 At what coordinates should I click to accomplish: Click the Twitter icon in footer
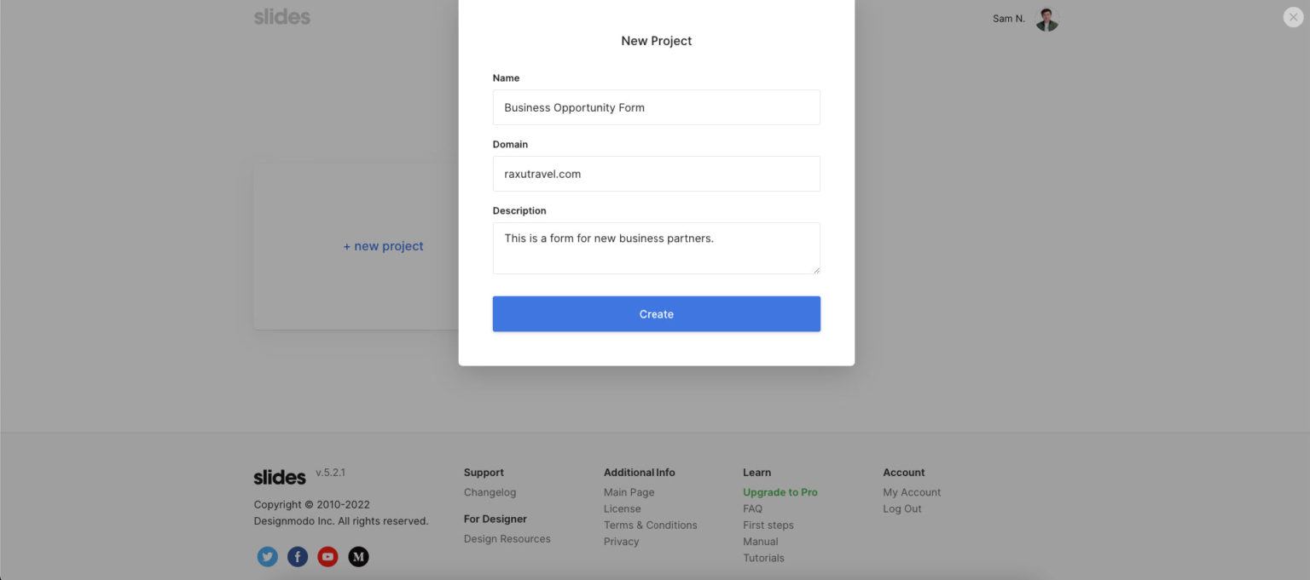coord(268,557)
